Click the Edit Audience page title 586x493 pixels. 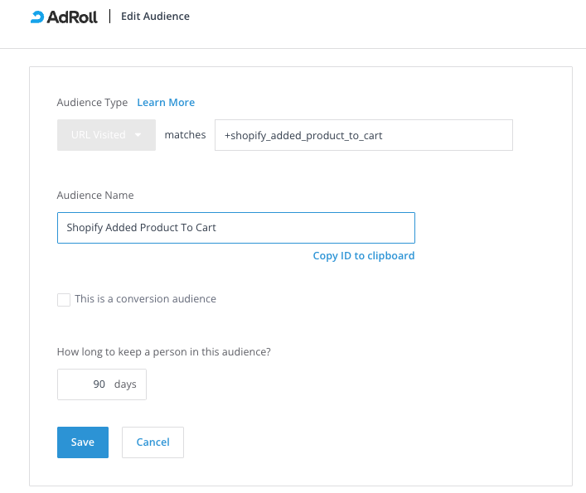pos(155,17)
